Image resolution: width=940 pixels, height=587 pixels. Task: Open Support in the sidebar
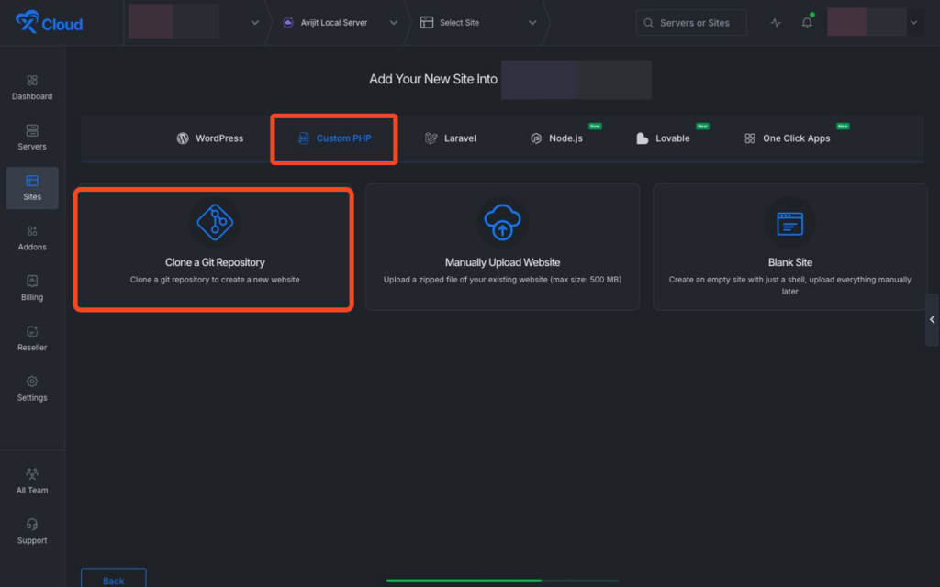[x=32, y=532]
